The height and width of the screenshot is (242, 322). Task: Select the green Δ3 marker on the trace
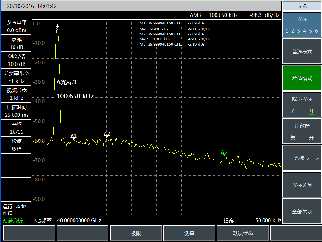[x=224, y=155]
